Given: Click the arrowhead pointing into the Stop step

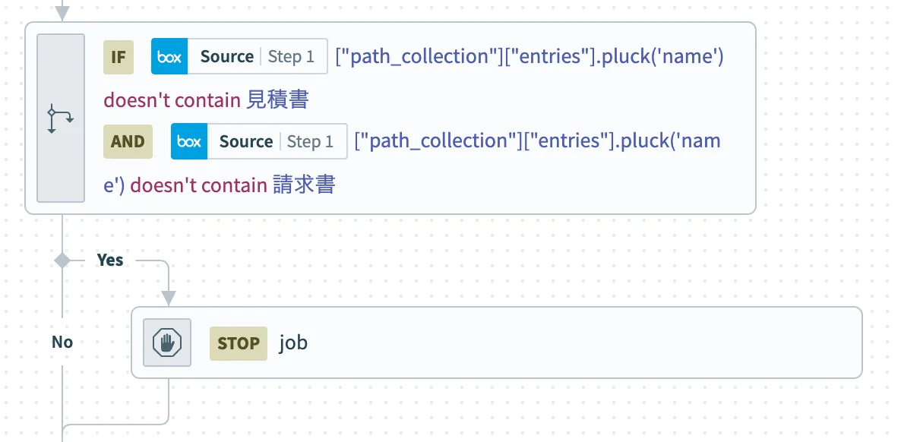Looking at the screenshot, I should click(x=169, y=297).
